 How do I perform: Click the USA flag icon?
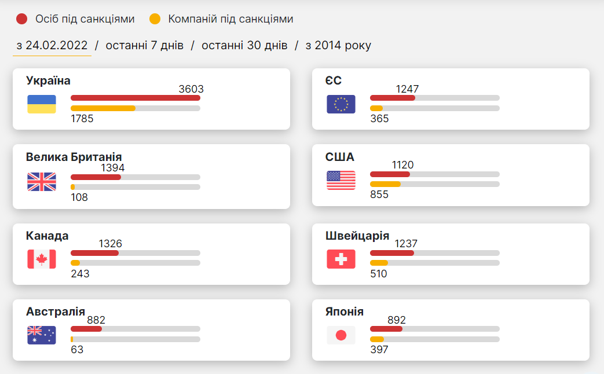341,180
